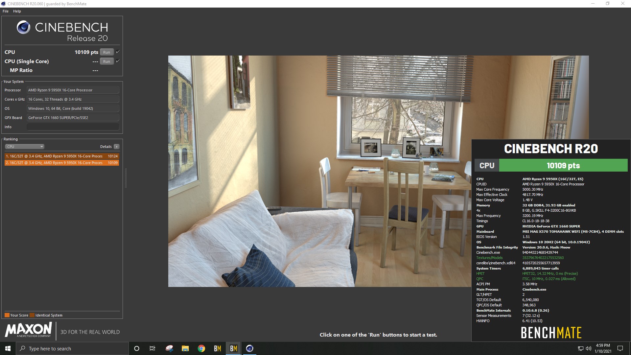Run the CPU Single Core test
Viewport: 631px width, 355px height.
pos(106,61)
